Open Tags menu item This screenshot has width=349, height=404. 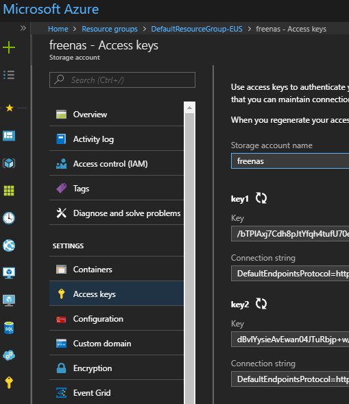point(117,189)
